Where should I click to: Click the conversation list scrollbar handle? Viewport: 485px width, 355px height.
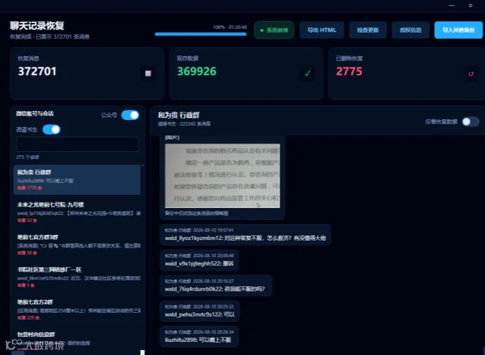tap(142, 352)
